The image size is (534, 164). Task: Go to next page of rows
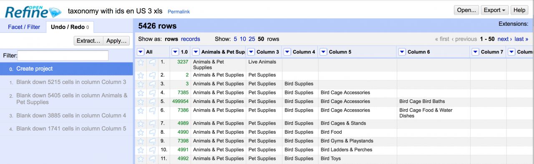point(504,39)
